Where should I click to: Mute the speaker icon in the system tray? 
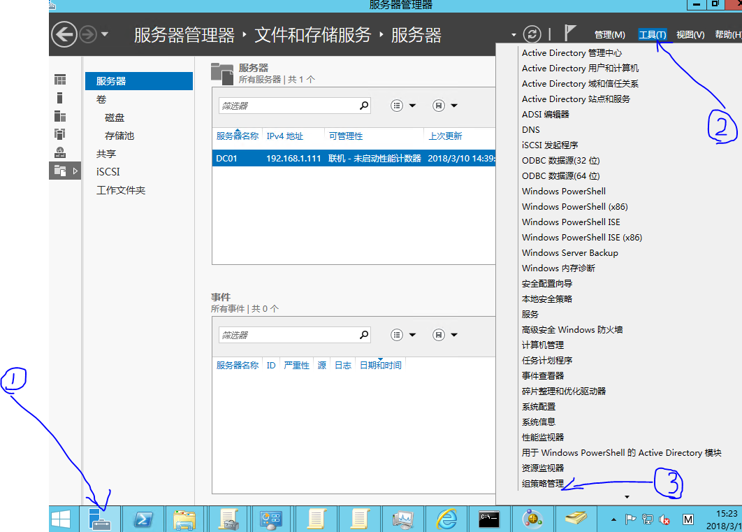pos(664,521)
